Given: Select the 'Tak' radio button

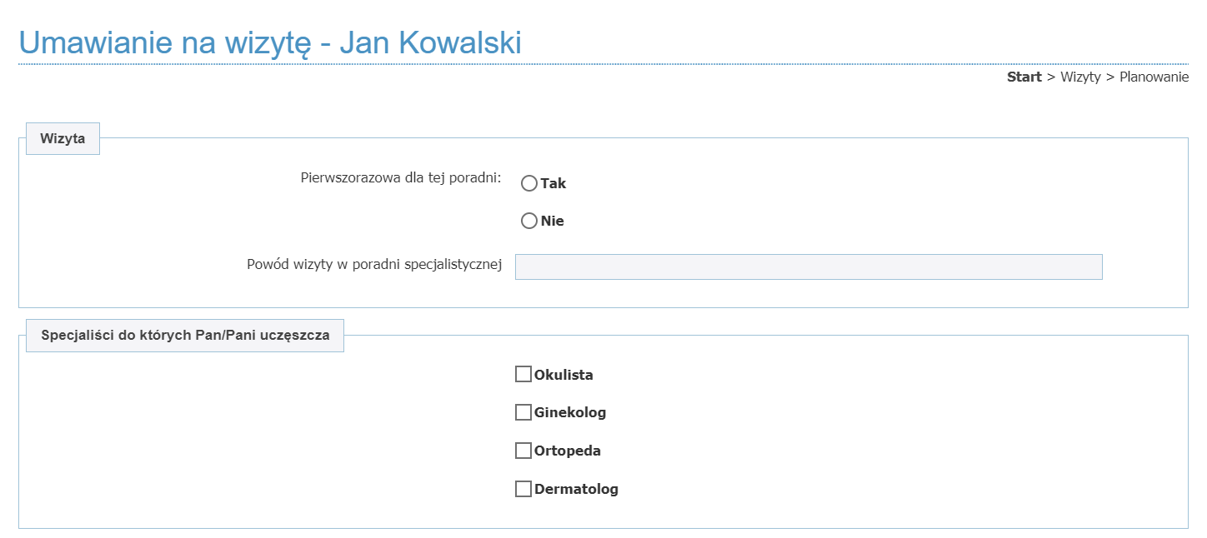Looking at the screenshot, I should click(x=528, y=183).
